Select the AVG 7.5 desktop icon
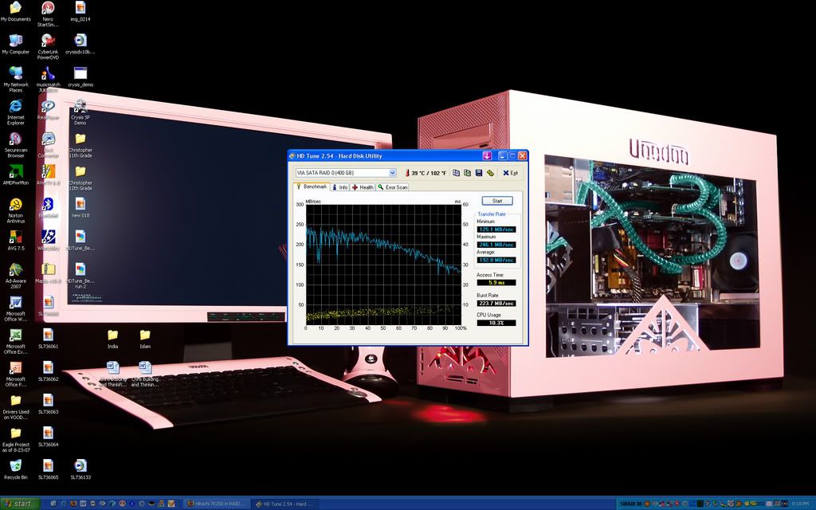This screenshot has height=510, width=816. tap(16, 241)
